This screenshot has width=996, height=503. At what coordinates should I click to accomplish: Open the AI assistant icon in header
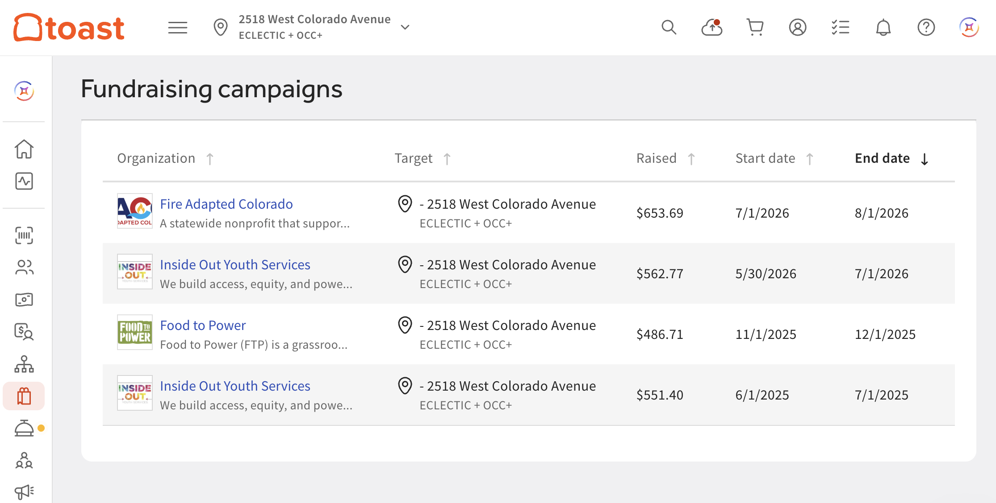(x=969, y=28)
